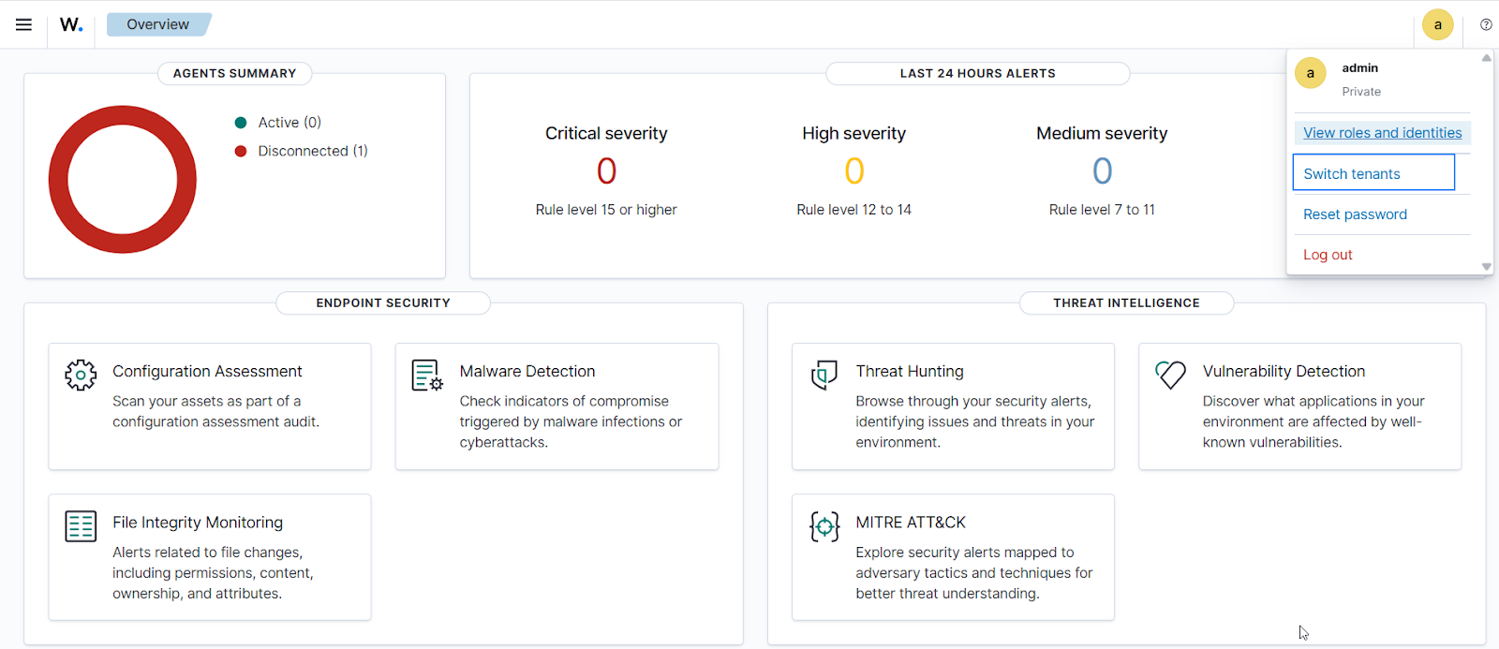Click the High severity alert count
The image size is (1499, 649).
pos(853,171)
